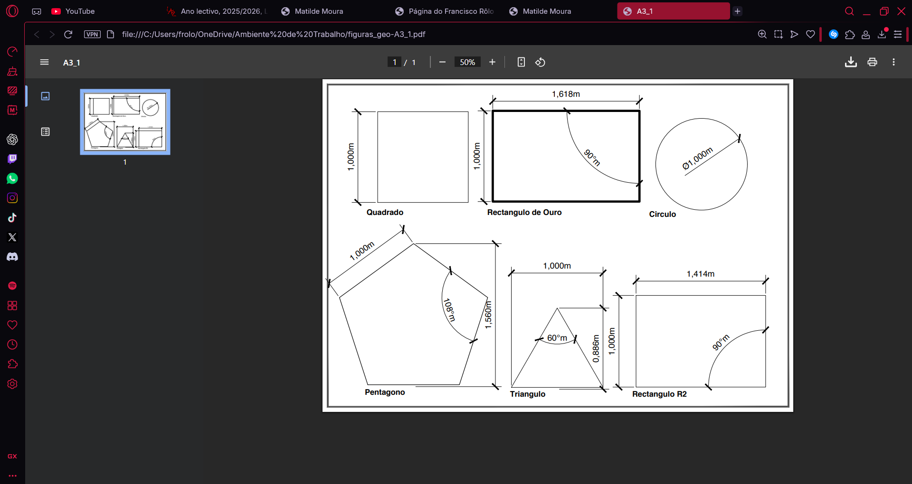Show the document outline view
The width and height of the screenshot is (912, 484).
46,132
